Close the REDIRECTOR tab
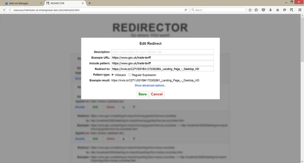 tap(83, 3)
